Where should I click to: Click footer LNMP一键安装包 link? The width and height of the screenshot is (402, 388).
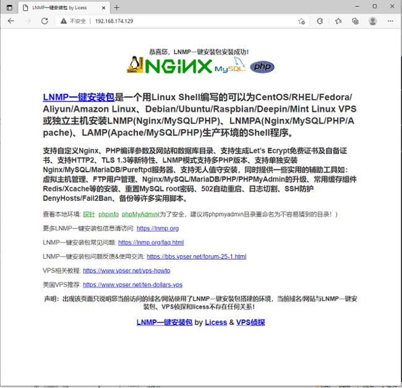point(165,322)
